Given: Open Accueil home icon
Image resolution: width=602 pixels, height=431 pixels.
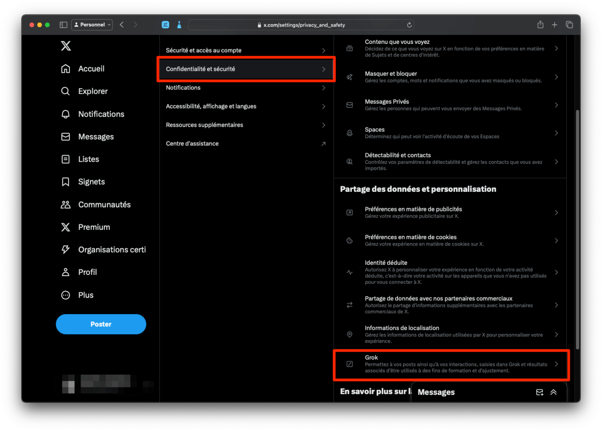Looking at the screenshot, I should click(x=66, y=69).
